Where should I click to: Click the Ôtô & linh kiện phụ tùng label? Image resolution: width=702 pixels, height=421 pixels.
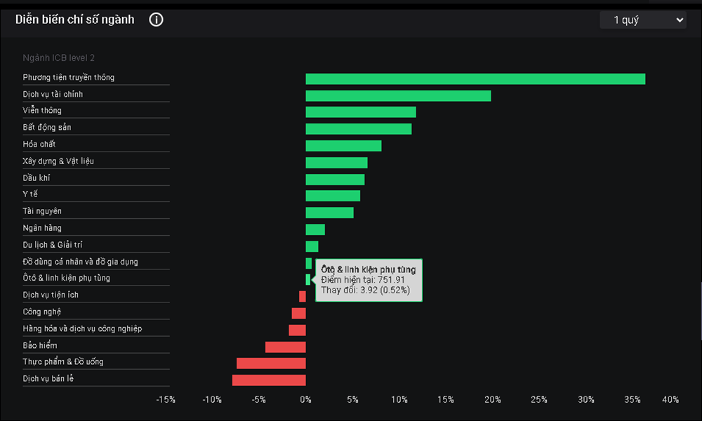click(66, 278)
